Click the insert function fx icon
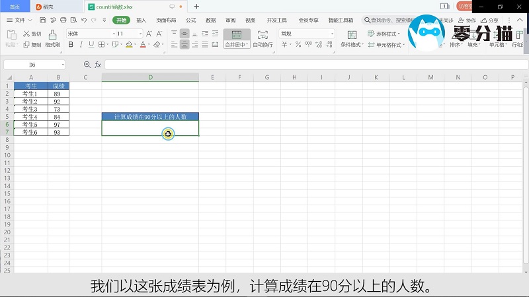This screenshot has height=297, width=529. coord(98,65)
